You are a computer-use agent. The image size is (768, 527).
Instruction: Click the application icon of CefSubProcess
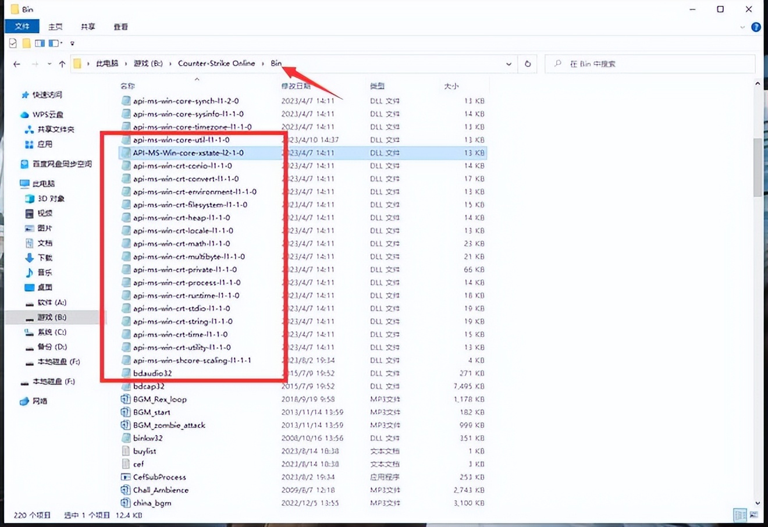pyautogui.click(x=126, y=477)
